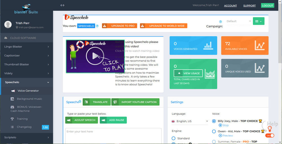The image size is (282, 144).
Task: Select the Owen - Kid, Male voice
Action: pos(214,131)
